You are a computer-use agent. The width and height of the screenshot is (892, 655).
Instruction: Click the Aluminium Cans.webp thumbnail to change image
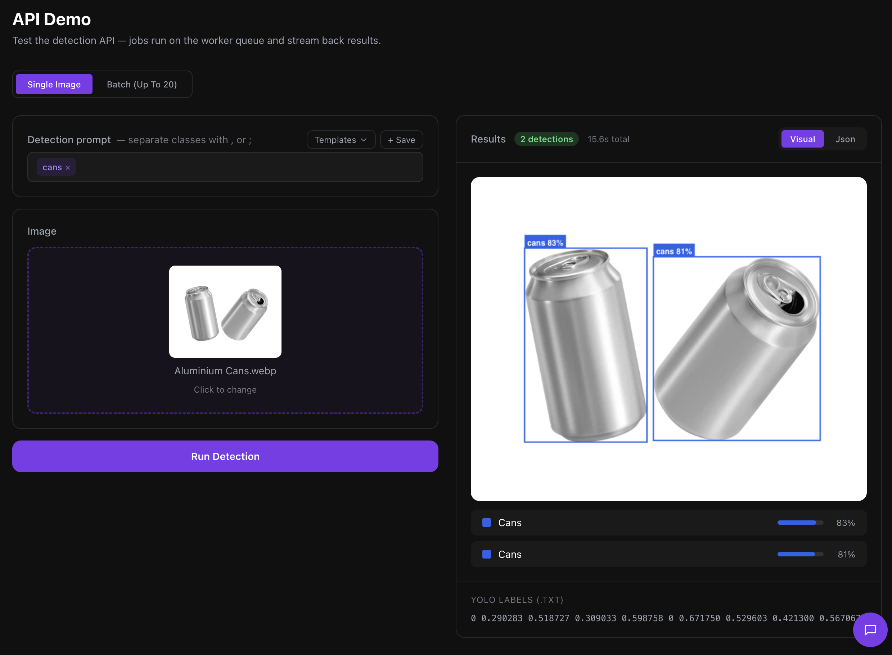click(x=225, y=312)
